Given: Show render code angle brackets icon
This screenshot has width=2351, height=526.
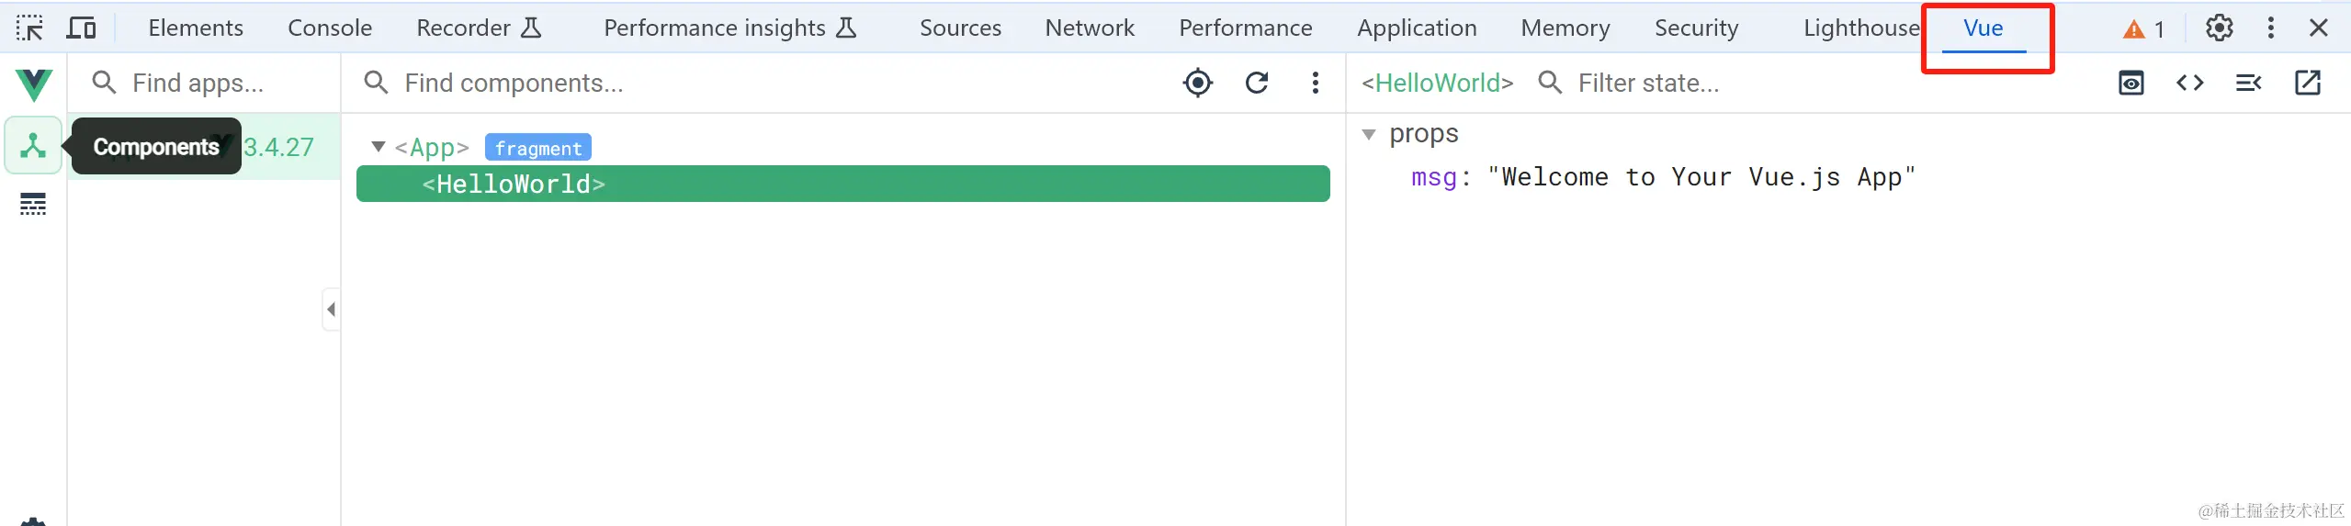Looking at the screenshot, I should point(2190,83).
